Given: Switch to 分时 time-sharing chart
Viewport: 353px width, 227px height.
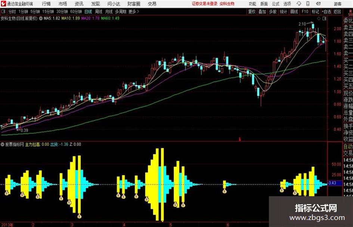Looking at the screenshot, I should (12, 12).
